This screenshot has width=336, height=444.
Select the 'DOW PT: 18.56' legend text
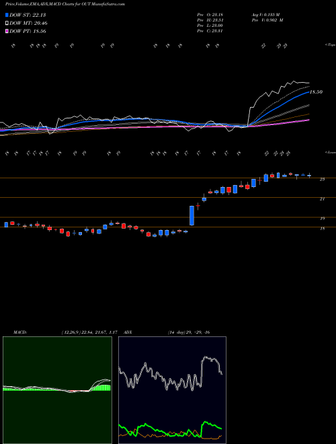[28, 31]
